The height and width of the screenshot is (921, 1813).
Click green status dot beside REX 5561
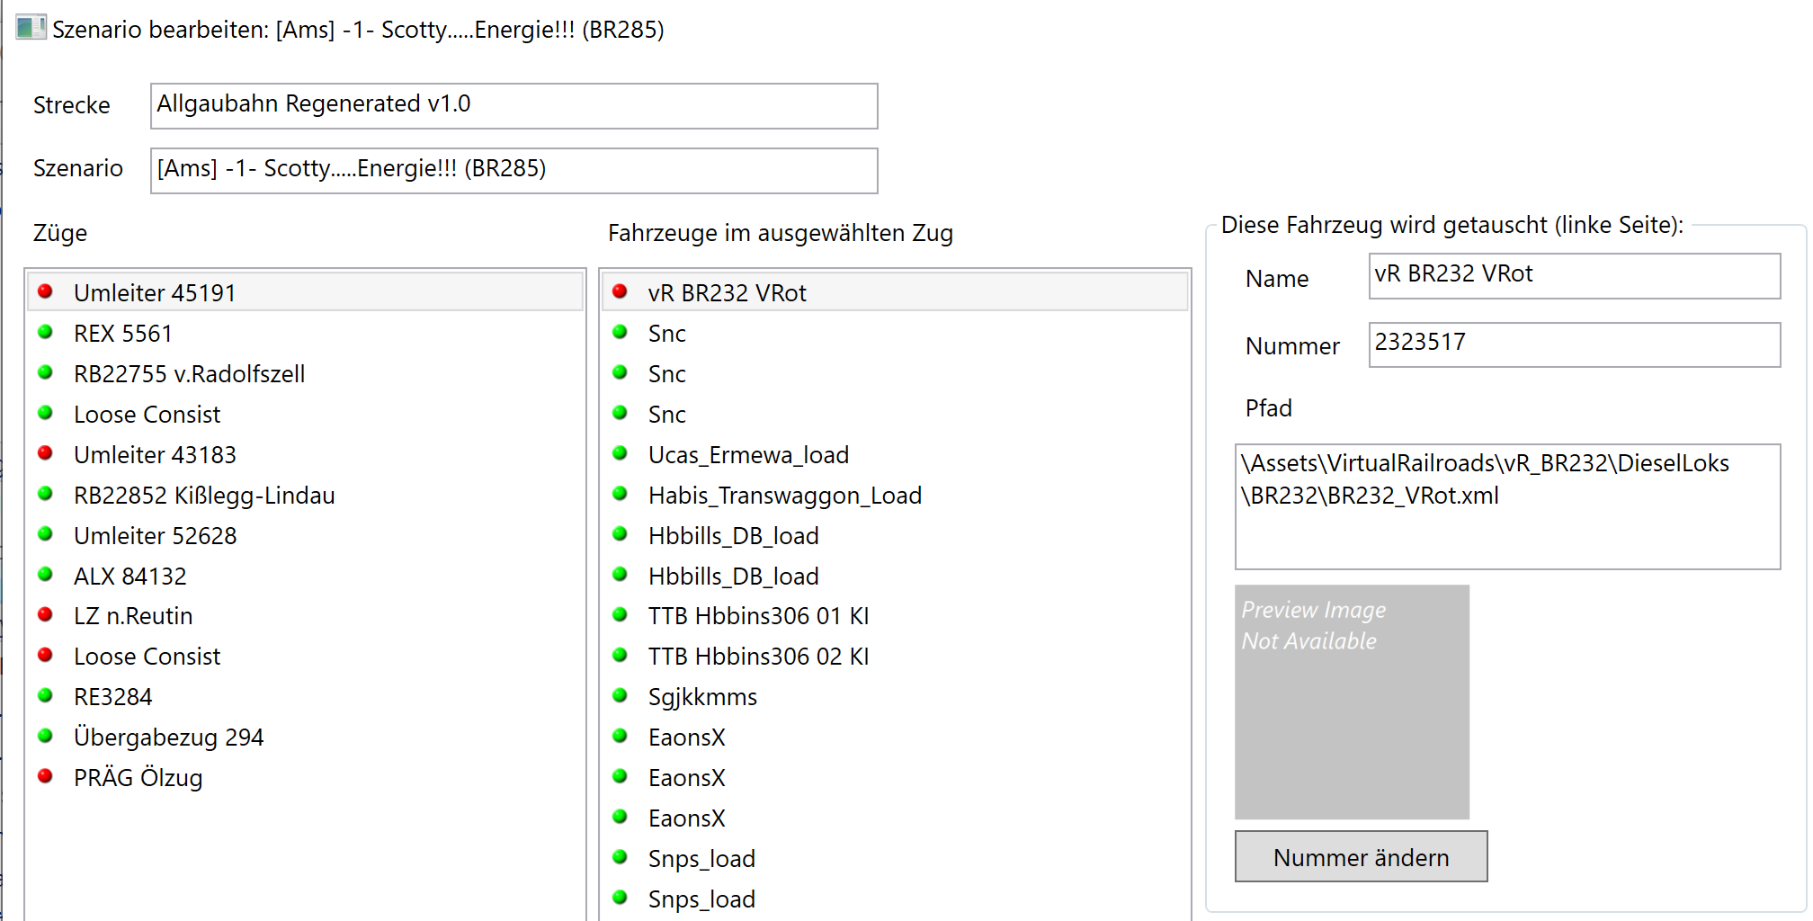[x=45, y=332]
